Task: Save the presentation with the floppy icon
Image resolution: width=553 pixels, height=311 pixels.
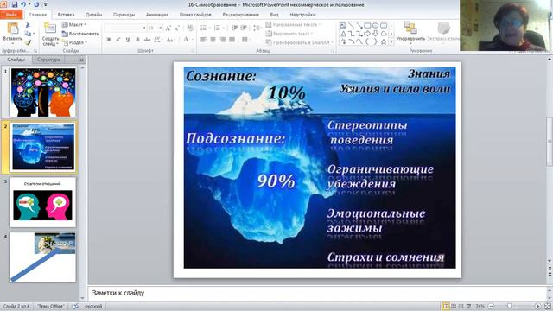Action: coord(15,4)
